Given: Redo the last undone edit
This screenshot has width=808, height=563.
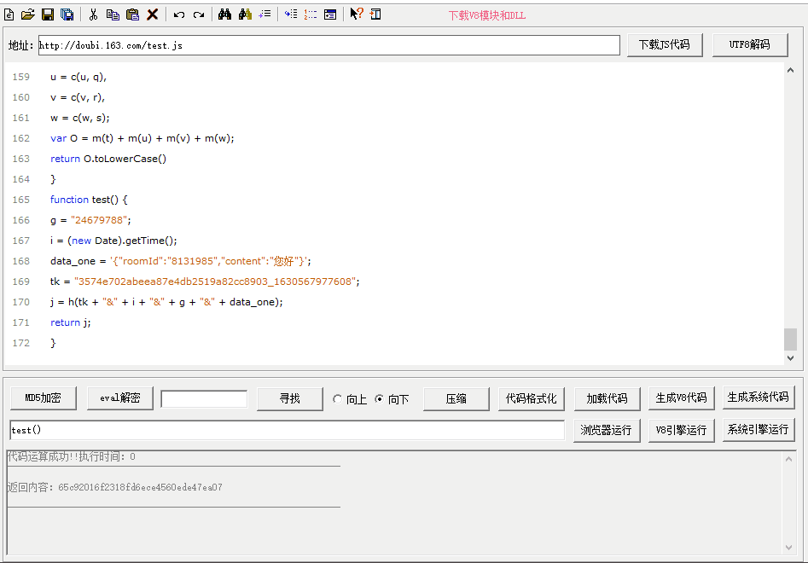Looking at the screenshot, I should [199, 15].
